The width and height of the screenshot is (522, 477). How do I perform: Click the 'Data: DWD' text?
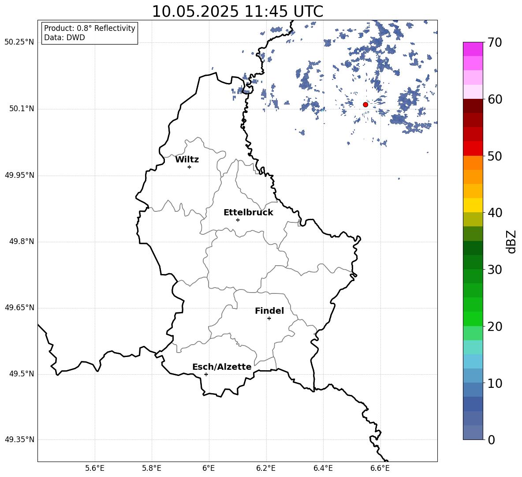64,38
